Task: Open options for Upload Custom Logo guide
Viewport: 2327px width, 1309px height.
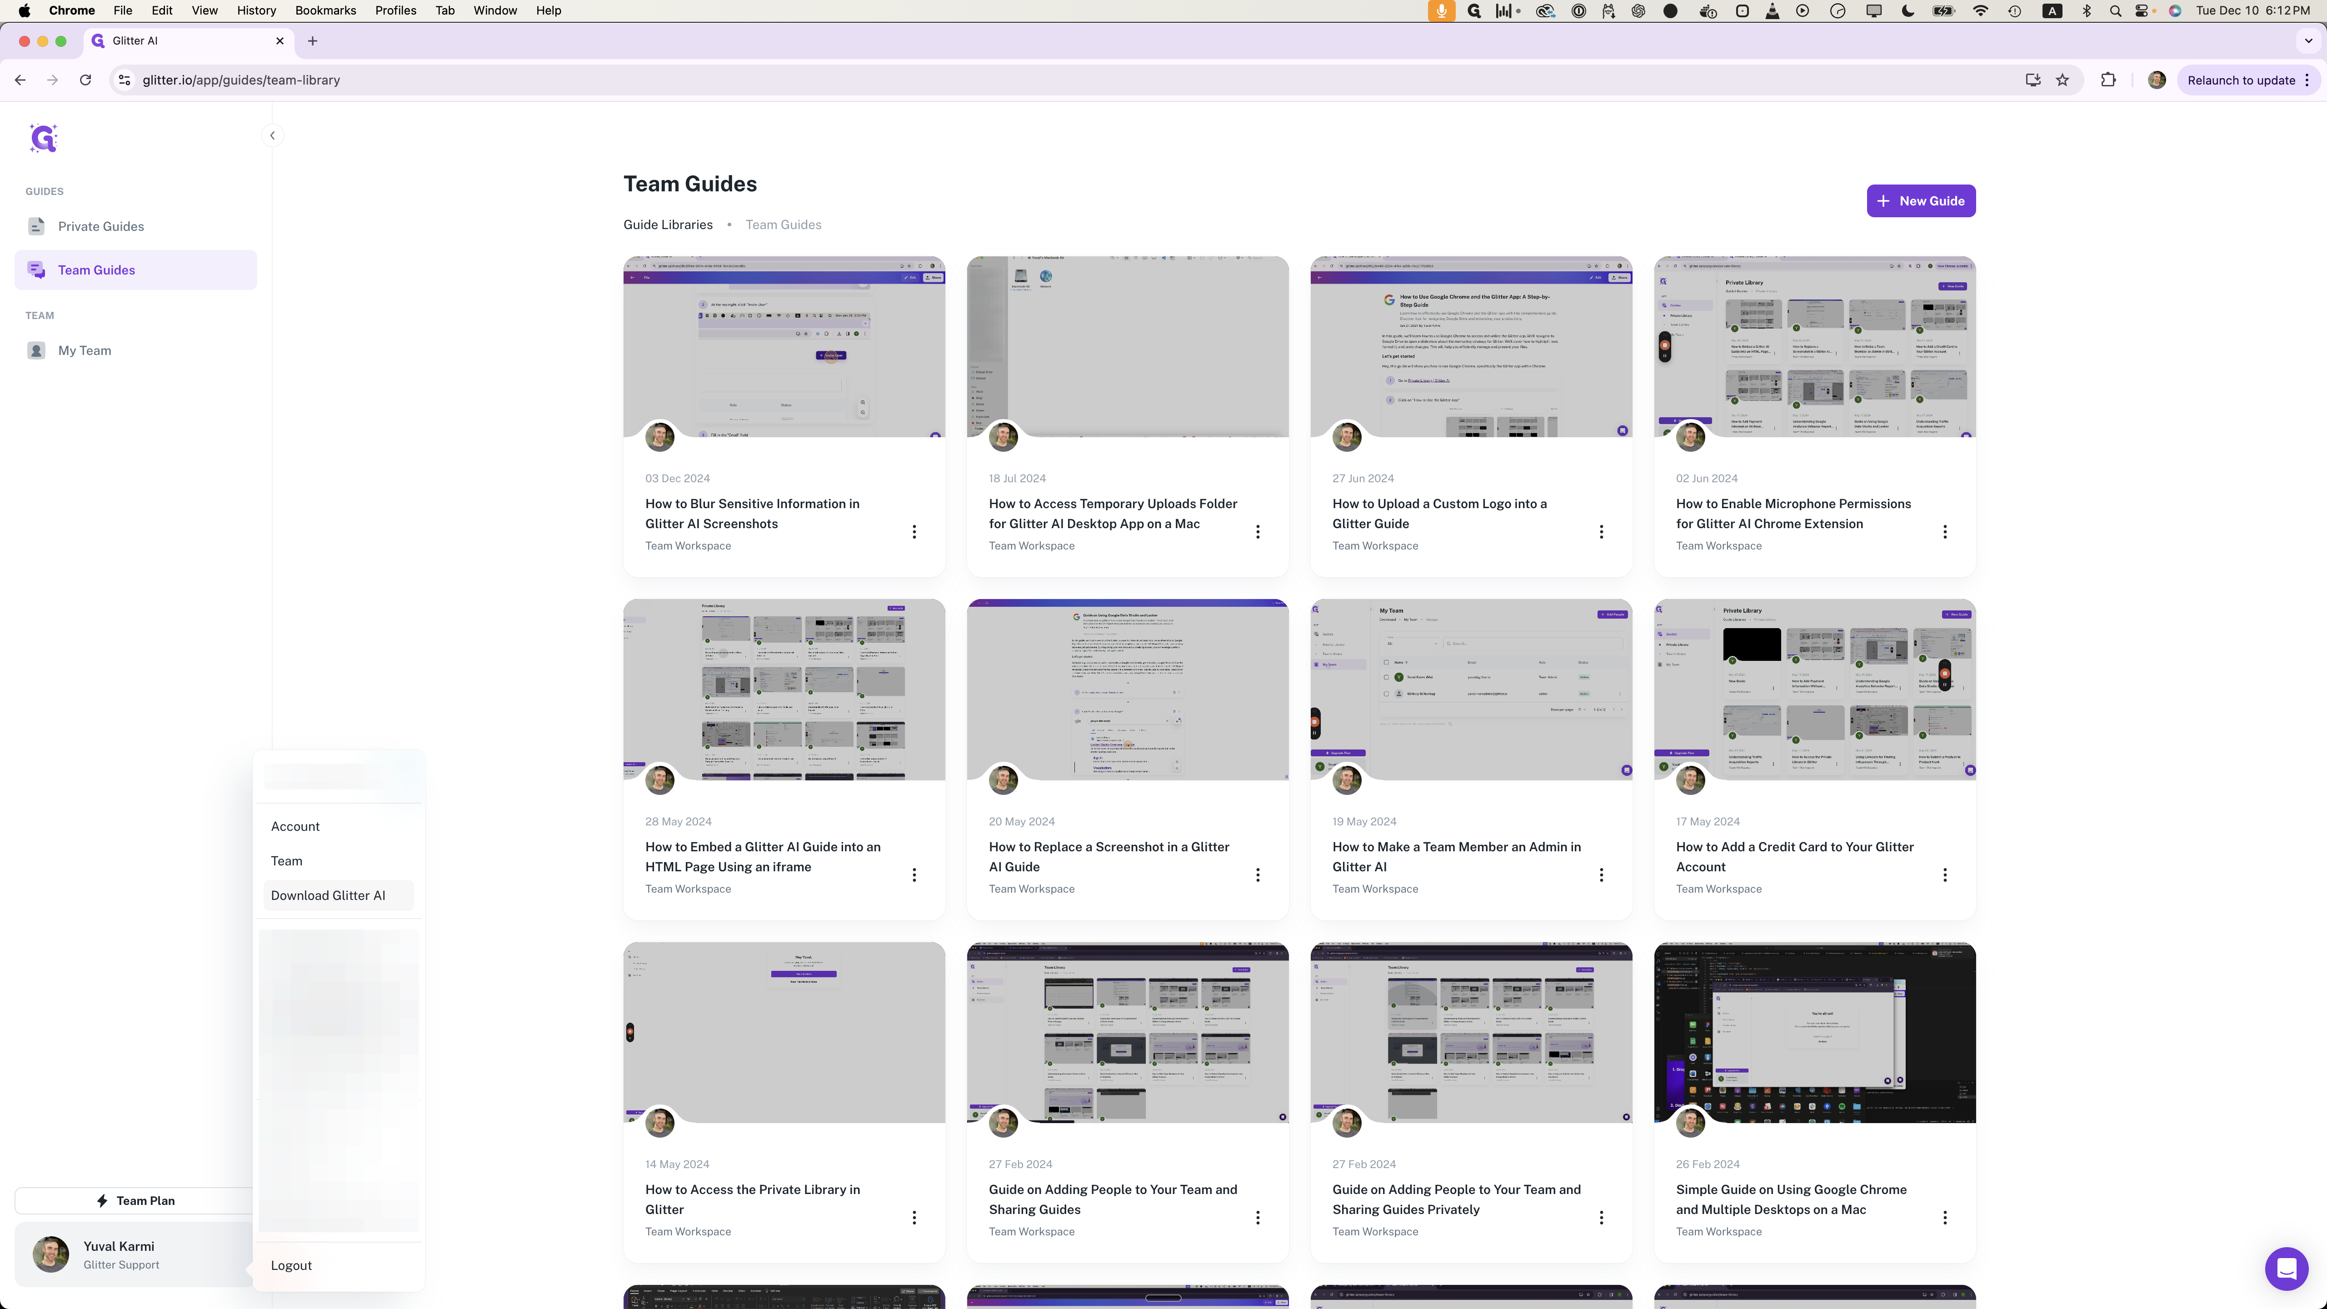Action: tap(1602, 532)
